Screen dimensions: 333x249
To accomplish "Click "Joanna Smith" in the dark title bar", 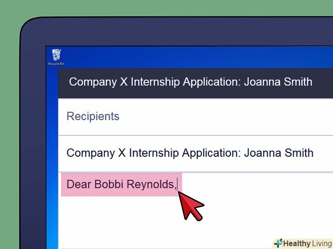I will (x=278, y=82).
